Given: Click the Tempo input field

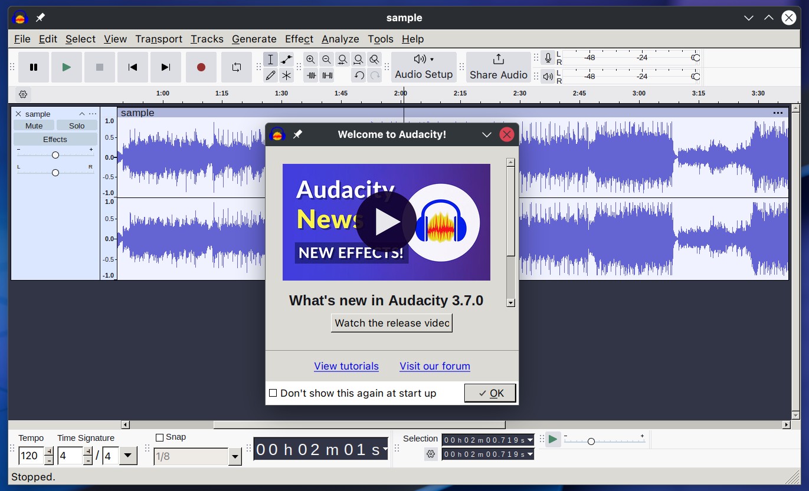Looking at the screenshot, I should click(x=32, y=456).
